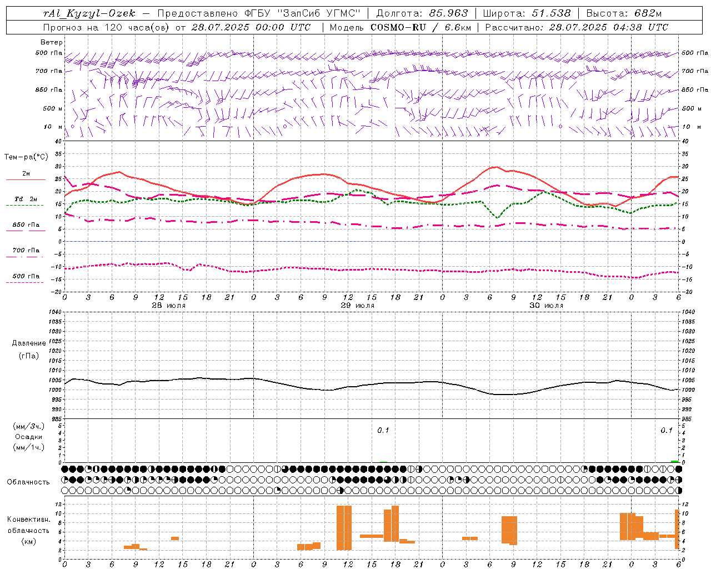Click the (мм/1ч.) unit label
The height and width of the screenshot is (569, 711).
29,447
